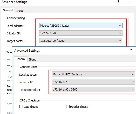Open Local adapter dropdown in back window
This screenshot has width=136, height=114.
pyautogui.click(x=81, y=26)
